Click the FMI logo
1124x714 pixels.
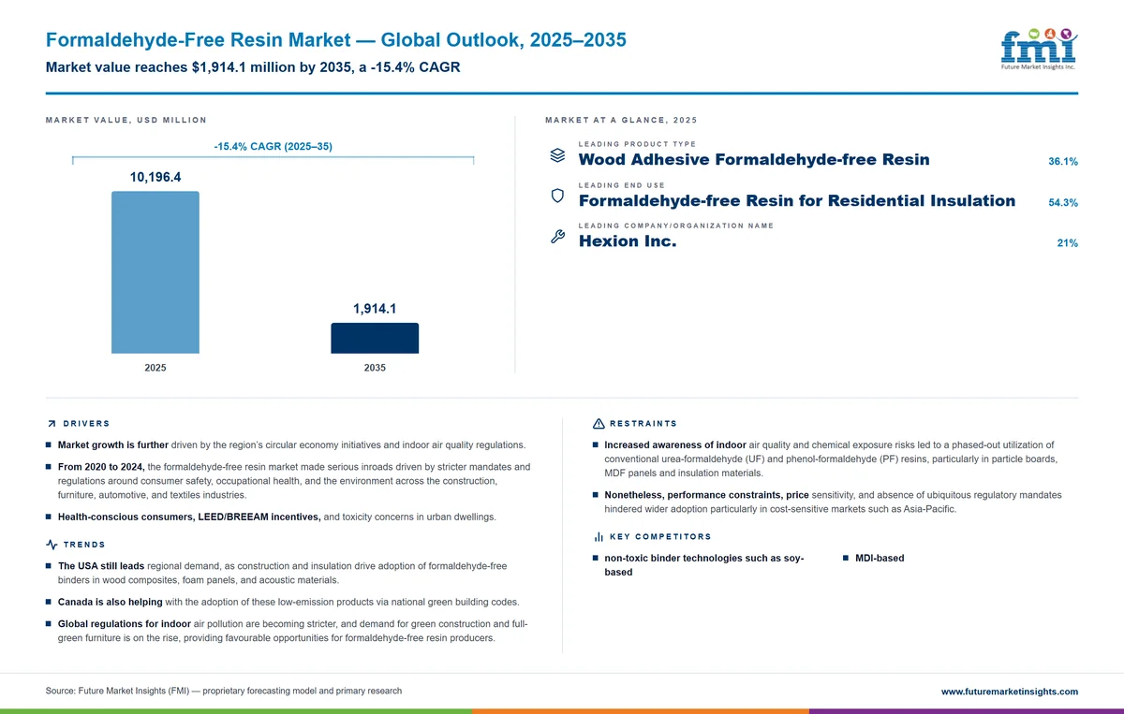1038,50
